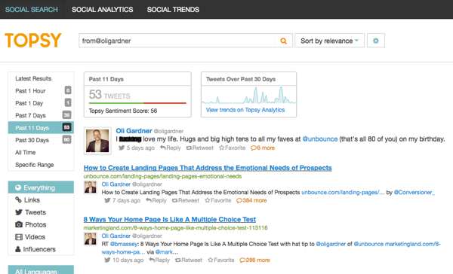
Task: Click Oli Gardner's large profile photo
Action: pyautogui.click(x=97, y=141)
